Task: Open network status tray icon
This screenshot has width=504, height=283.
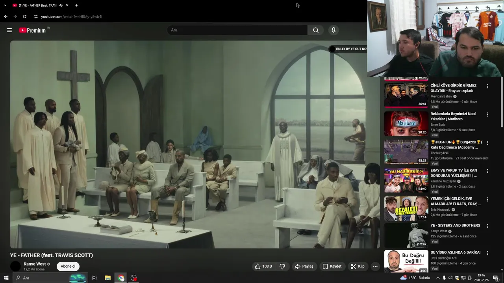Action: tap(463, 278)
